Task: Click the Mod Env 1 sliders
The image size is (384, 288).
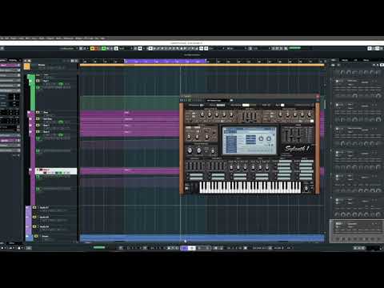Action: coord(194,166)
